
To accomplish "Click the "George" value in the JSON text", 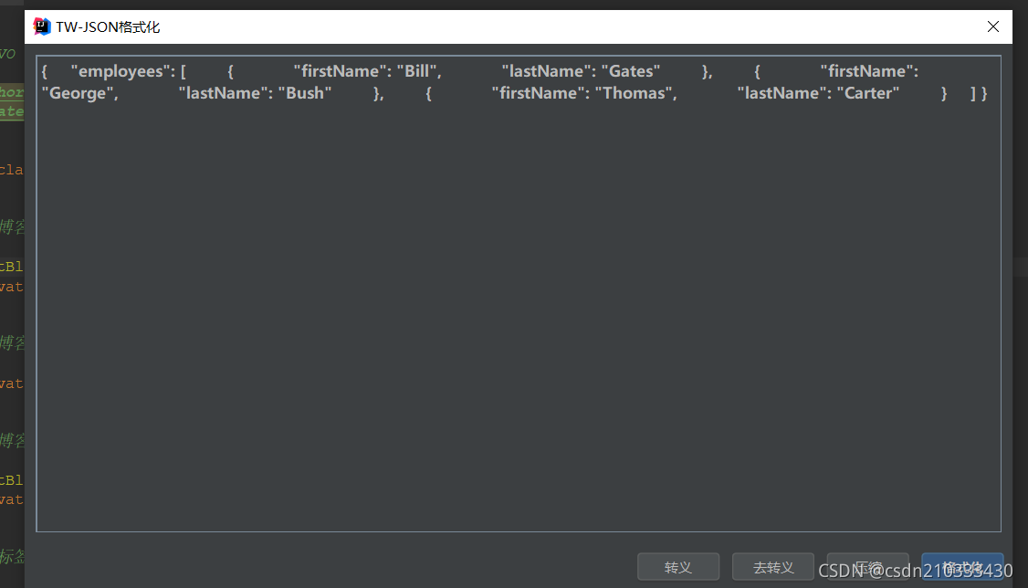I will [78, 93].
